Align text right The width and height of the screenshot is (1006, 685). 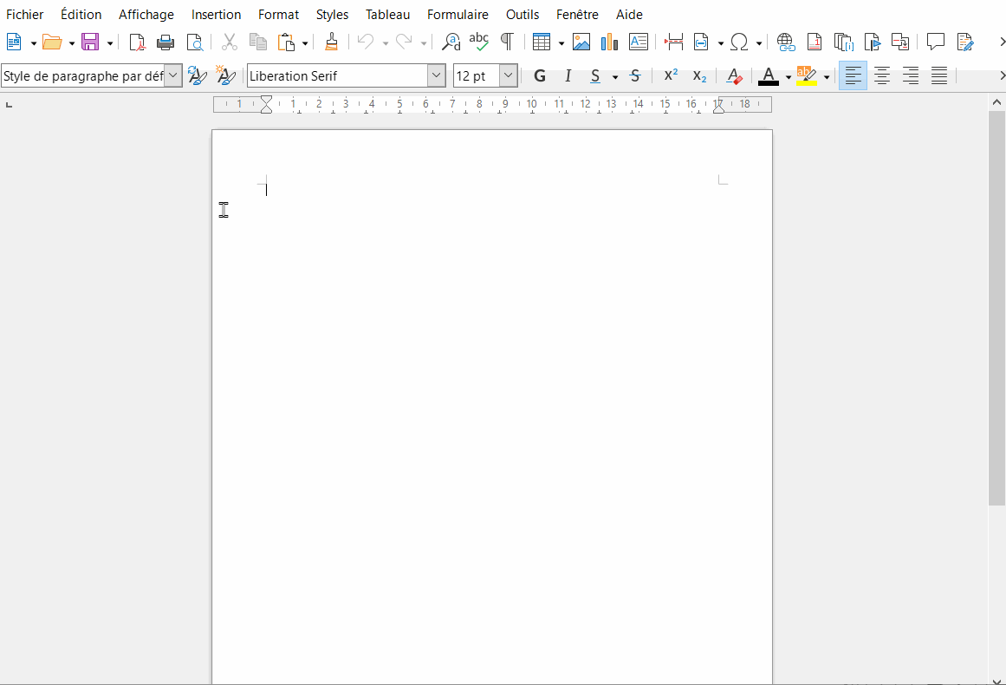[911, 76]
